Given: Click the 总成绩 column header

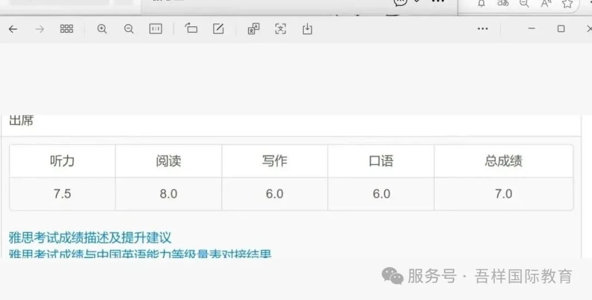Looking at the screenshot, I should [x=503, y=161].
